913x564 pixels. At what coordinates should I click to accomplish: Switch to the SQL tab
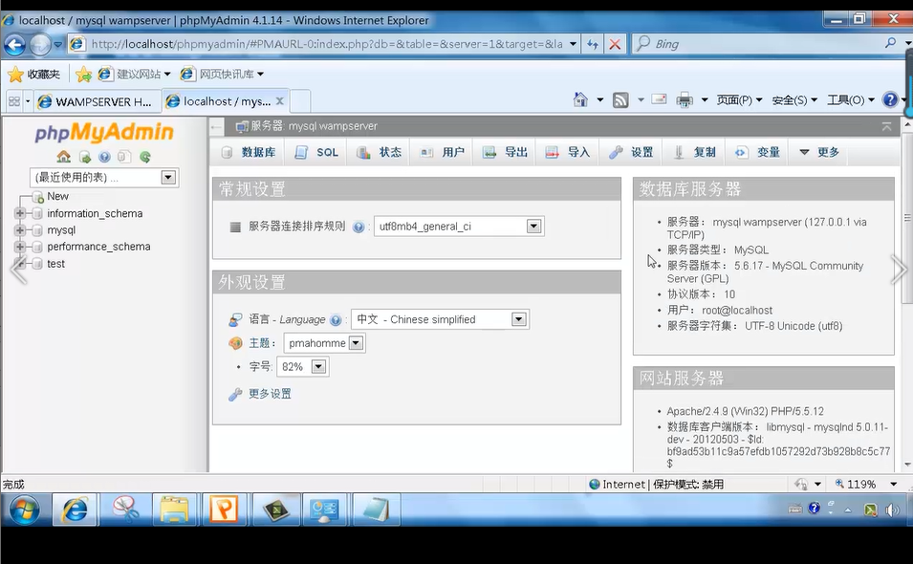click(316, 153)
